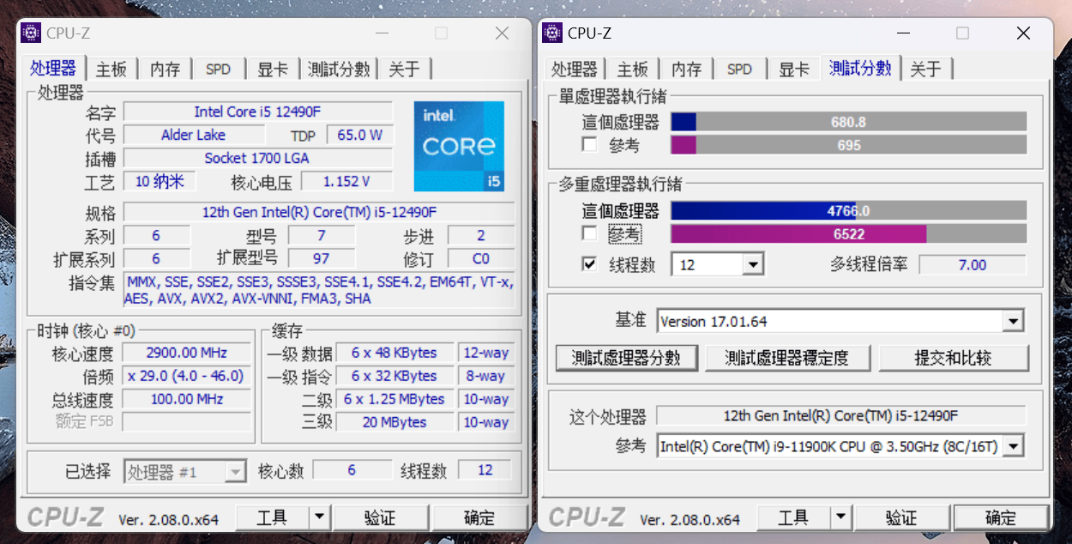Click the Intel Core i5 logo badge
Screen dimensions: 1072x544
click(459, 146)
